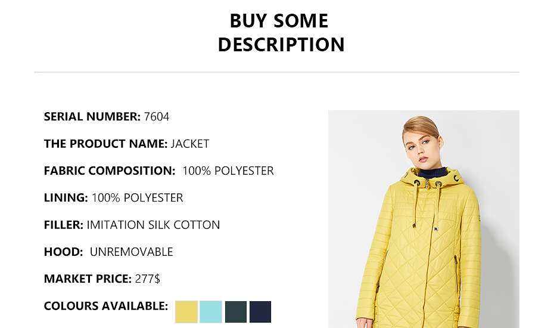
Task: Click the market price 277$
Action: pyautogui.click(x=147, y=279)
